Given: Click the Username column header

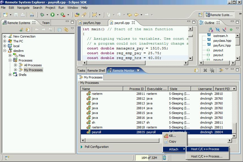Looking at the screenshot, I should (202, 89).
